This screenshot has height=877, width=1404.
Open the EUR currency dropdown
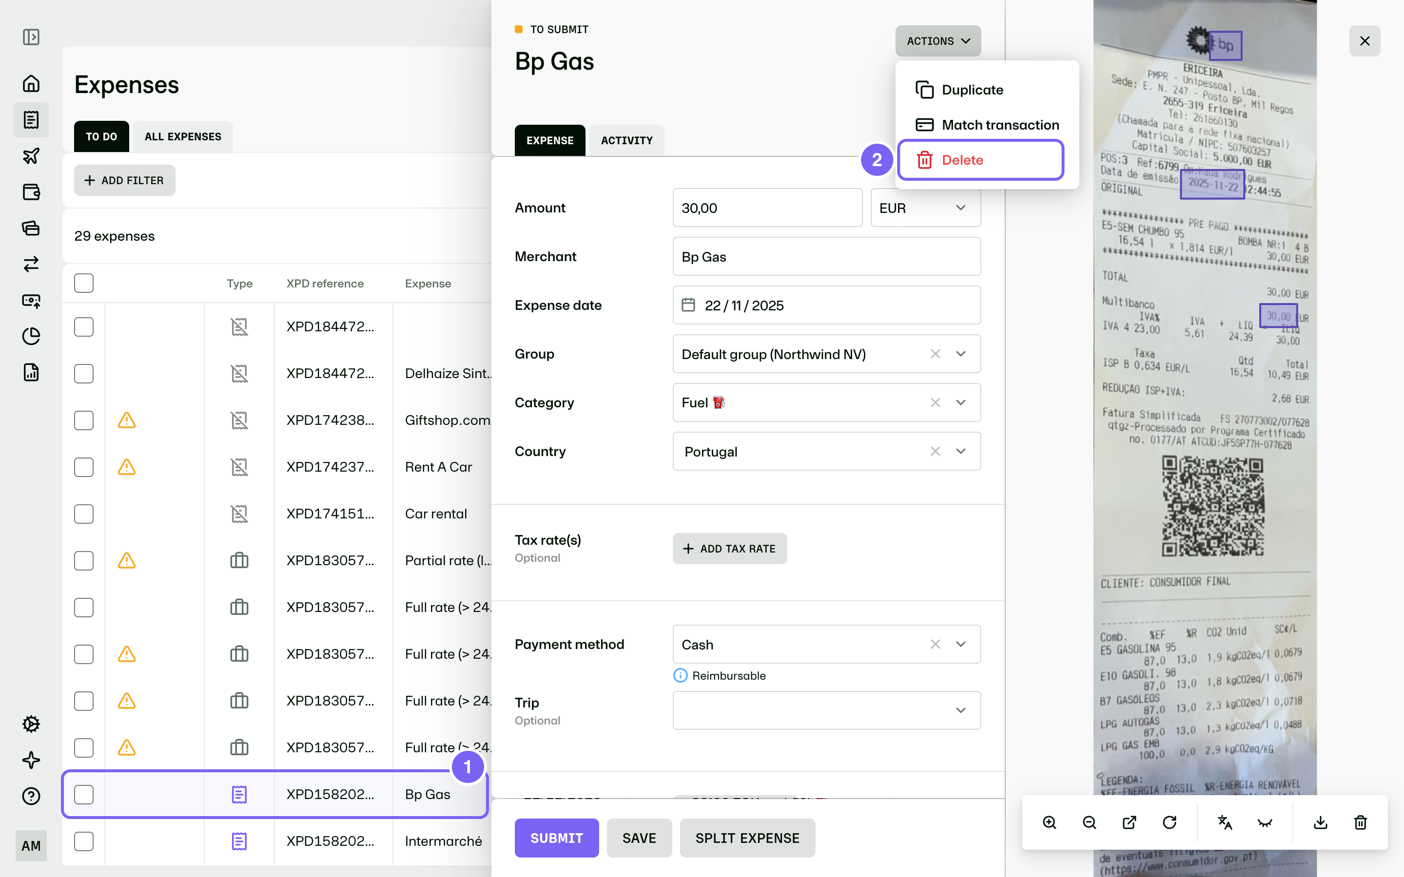tap(925, 208)
